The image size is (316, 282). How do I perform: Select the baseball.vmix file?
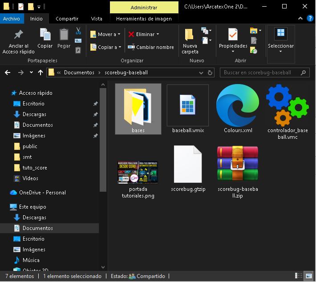tap(188, 109)
